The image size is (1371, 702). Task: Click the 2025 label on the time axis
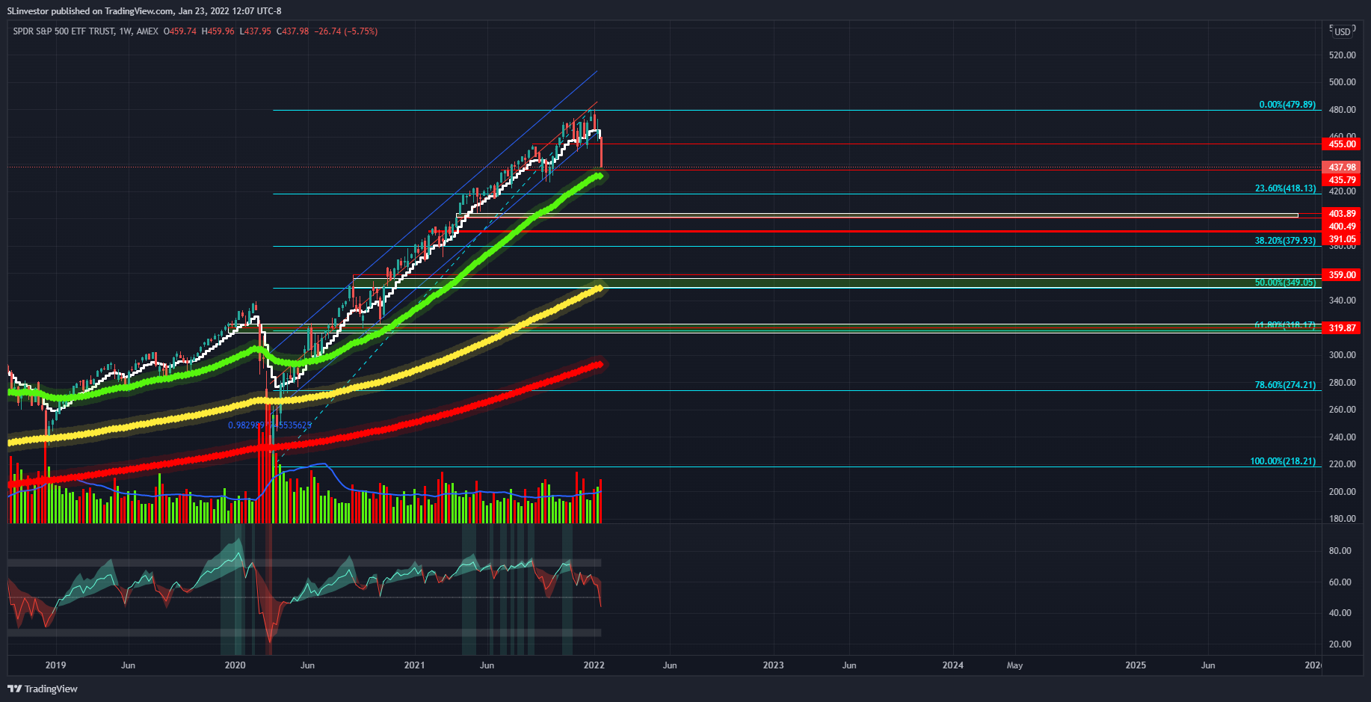[x=1136, y=665]
